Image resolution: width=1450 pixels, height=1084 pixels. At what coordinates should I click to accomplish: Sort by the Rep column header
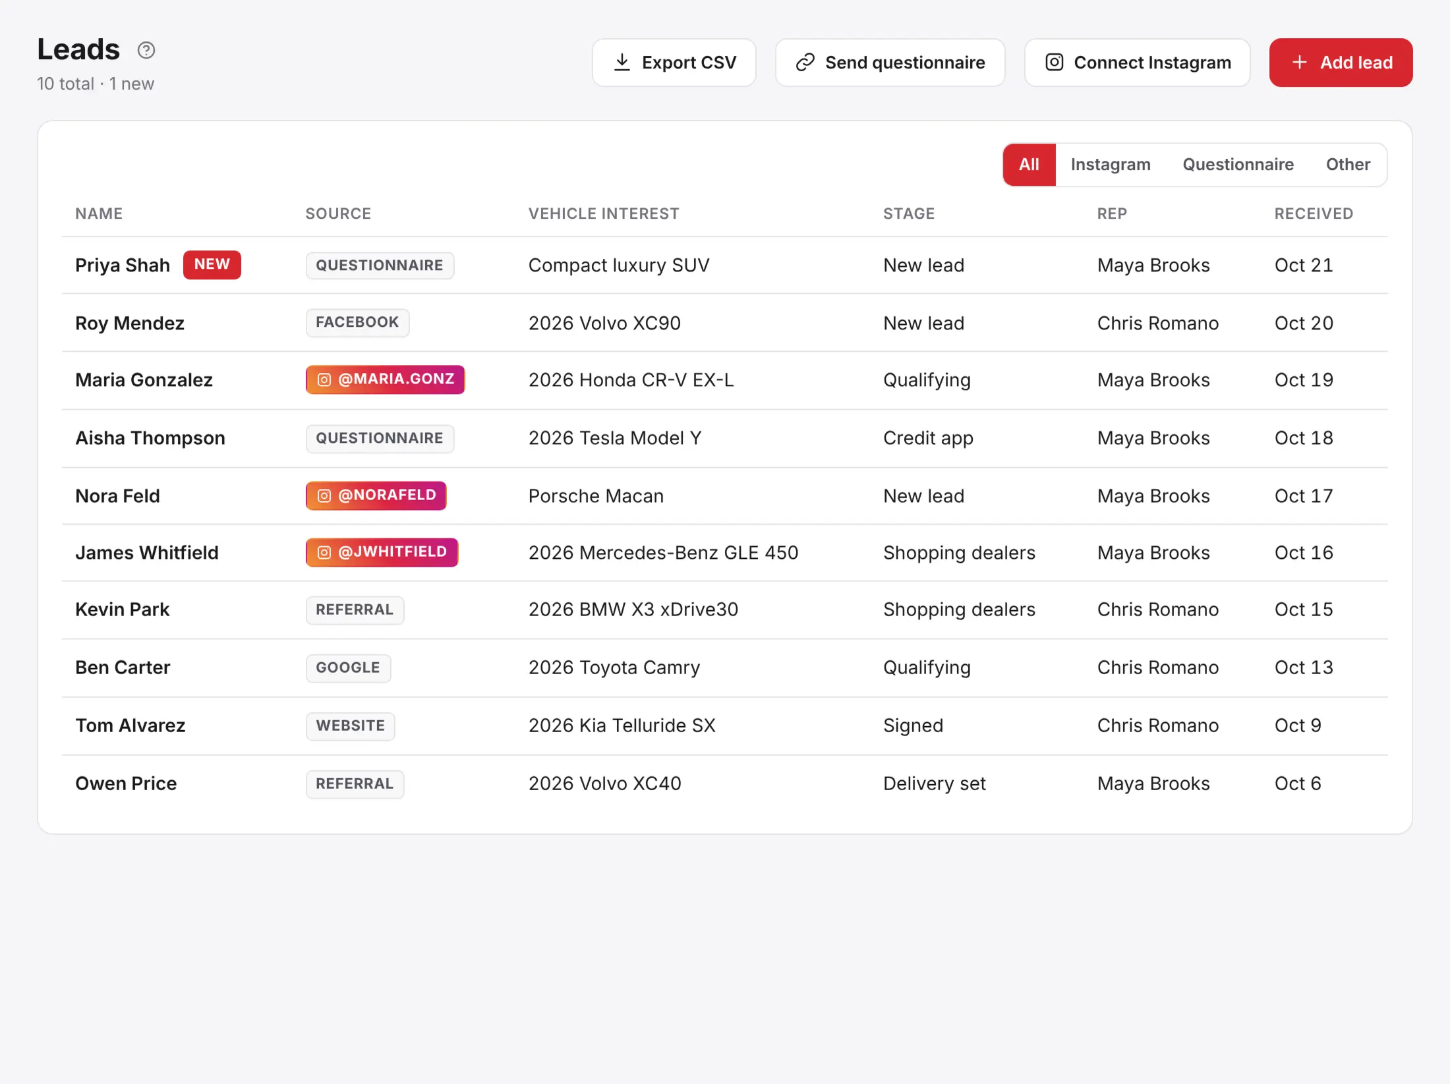click(x=1112, y=214)
